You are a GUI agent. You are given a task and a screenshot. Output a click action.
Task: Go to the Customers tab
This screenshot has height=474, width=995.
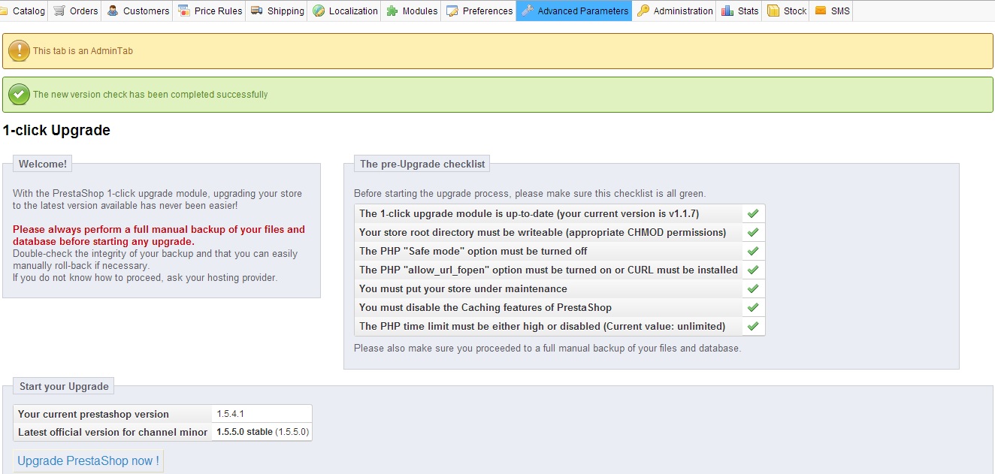point(138,11)
